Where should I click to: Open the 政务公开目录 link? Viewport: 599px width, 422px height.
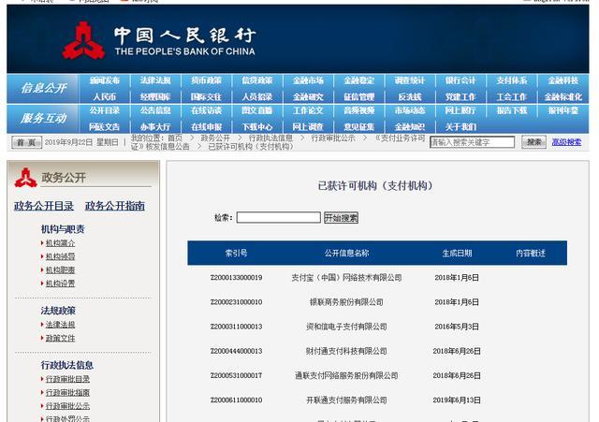[x=44, y=206]
